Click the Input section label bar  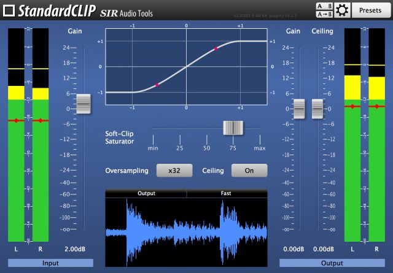click(50, 263)
